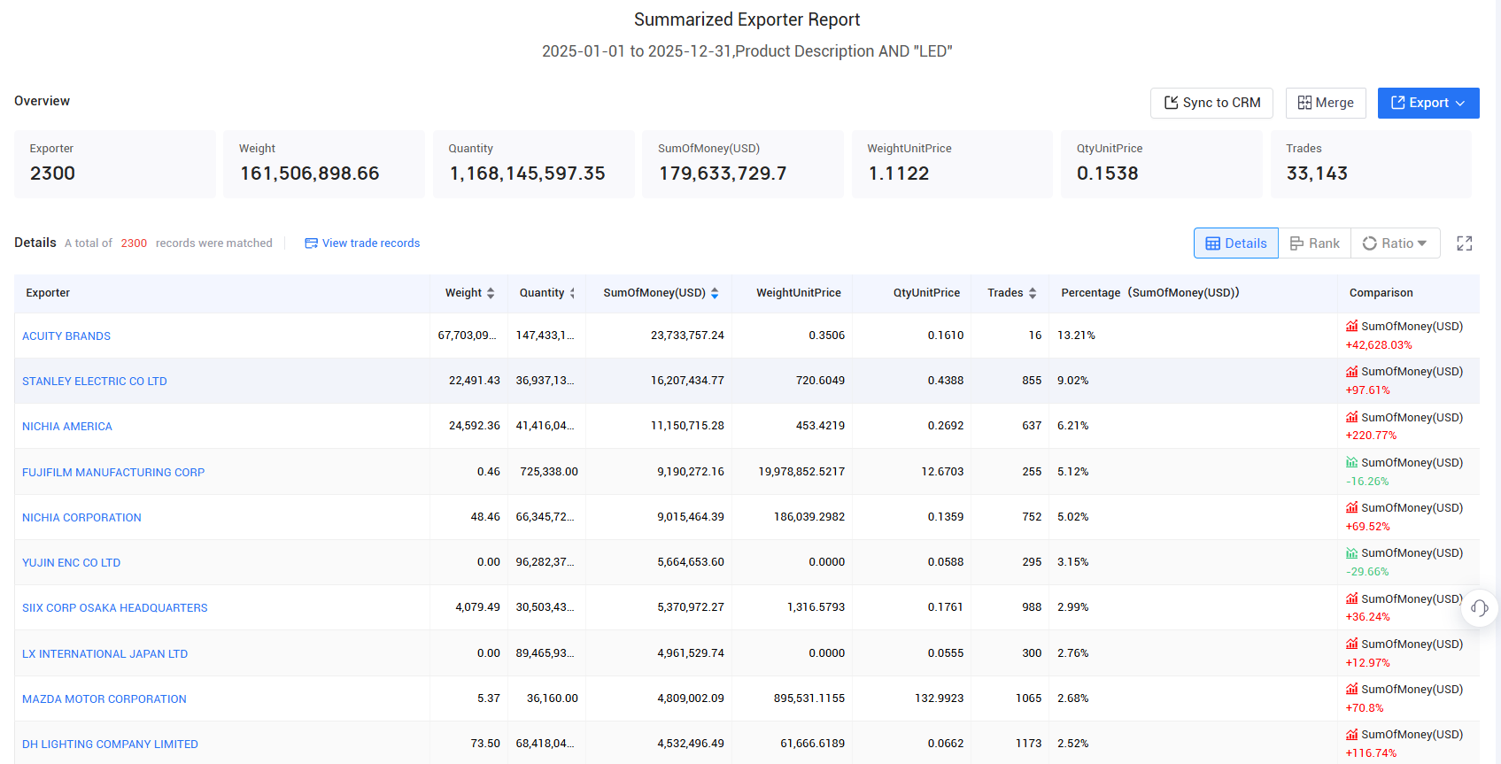1501x764 pixels.
Task: Click FUJIFILM weight unit price 19,978,852.5217
Action: coord(801,472)
